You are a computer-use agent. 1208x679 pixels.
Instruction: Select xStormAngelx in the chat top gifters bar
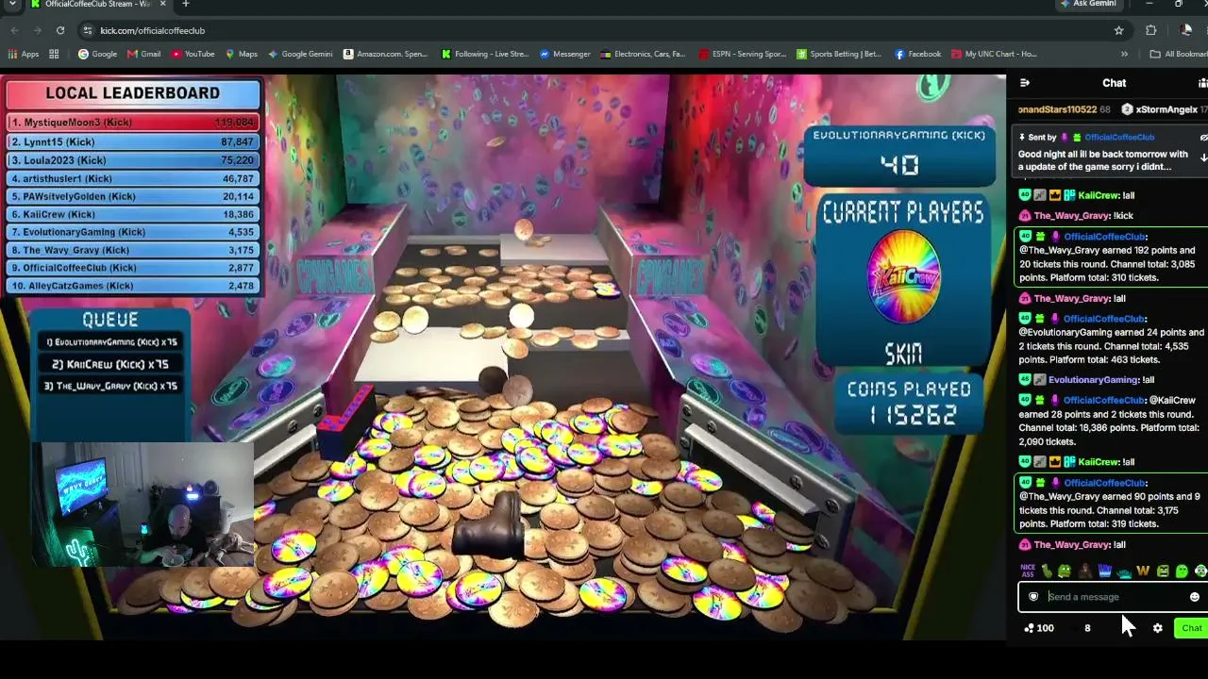tap(1166, 109)
